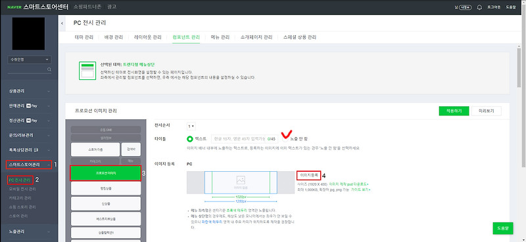Expand the 판매관리 Pay menu
The height and width of the screenshot is (242, 526).
[x=29, y=106]
